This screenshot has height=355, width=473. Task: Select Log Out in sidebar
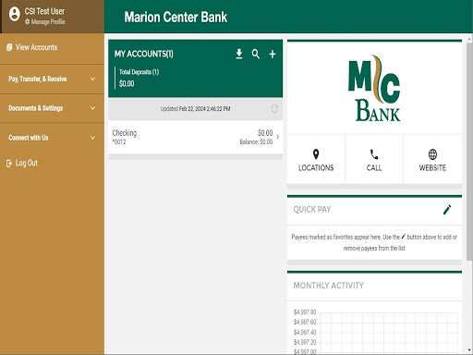coord(22,163)
